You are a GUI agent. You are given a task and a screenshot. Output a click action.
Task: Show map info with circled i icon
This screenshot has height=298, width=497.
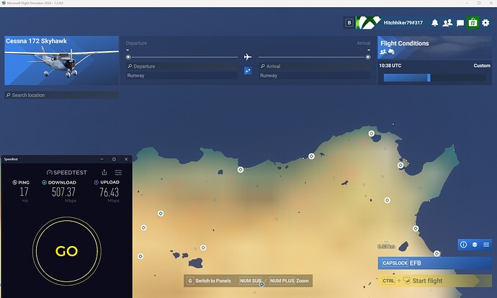coord(463,245)
